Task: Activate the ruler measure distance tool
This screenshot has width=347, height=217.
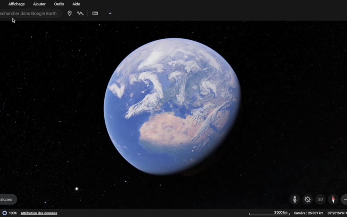Action: coord(95,13)
